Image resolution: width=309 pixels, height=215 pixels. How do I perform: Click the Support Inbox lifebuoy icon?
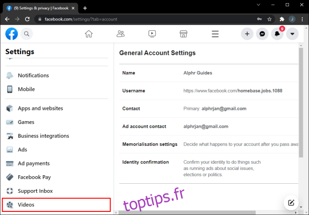click(10, 191)
